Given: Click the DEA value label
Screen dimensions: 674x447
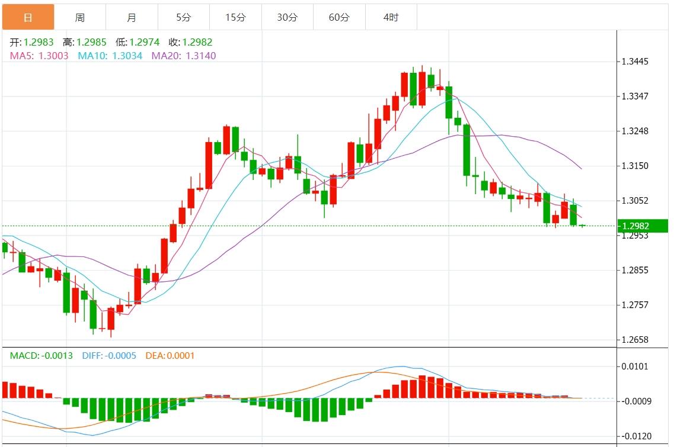Looking at the screenshot, I should point(170,356).
